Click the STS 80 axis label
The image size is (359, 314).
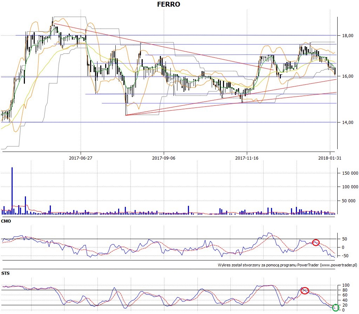click(345, 290)
